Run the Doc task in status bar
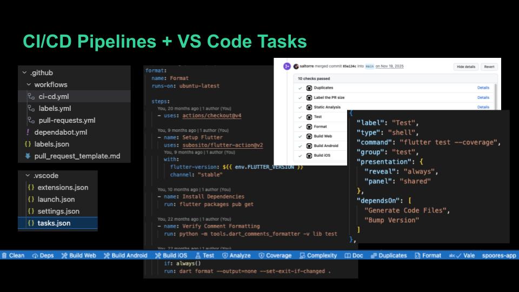The width and height of the screenshot is (519, 292). tap(354, 256)
